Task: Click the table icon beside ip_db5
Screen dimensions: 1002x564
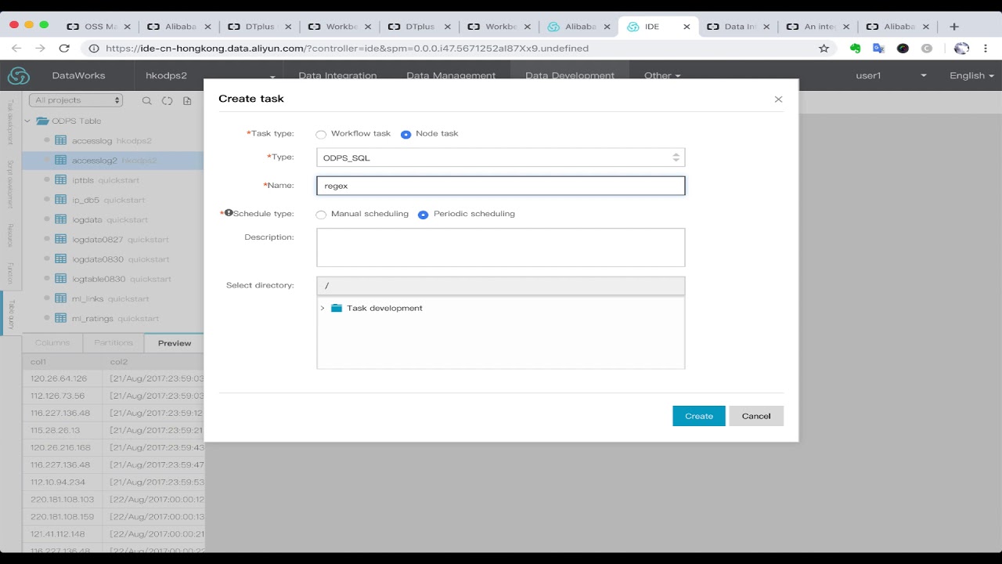Action: (x=60, y=200)
